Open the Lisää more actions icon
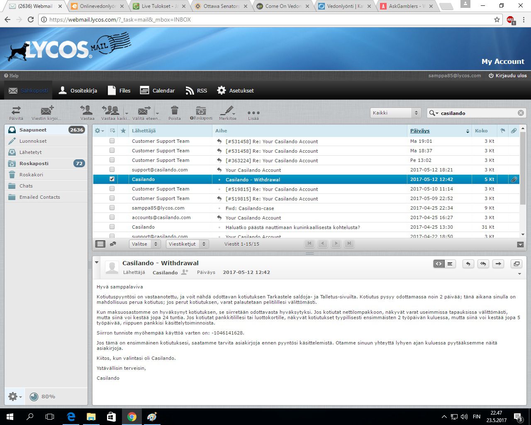Screen dimensions: 531x425 click(x=253, y=113)
